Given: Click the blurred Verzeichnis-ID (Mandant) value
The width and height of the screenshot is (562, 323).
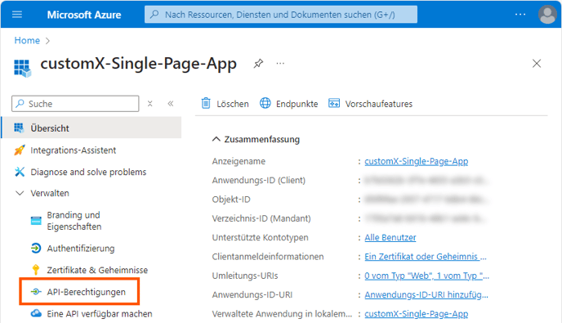Looking at the screenshot, I should pyautogui.click(x=426, y=218).
